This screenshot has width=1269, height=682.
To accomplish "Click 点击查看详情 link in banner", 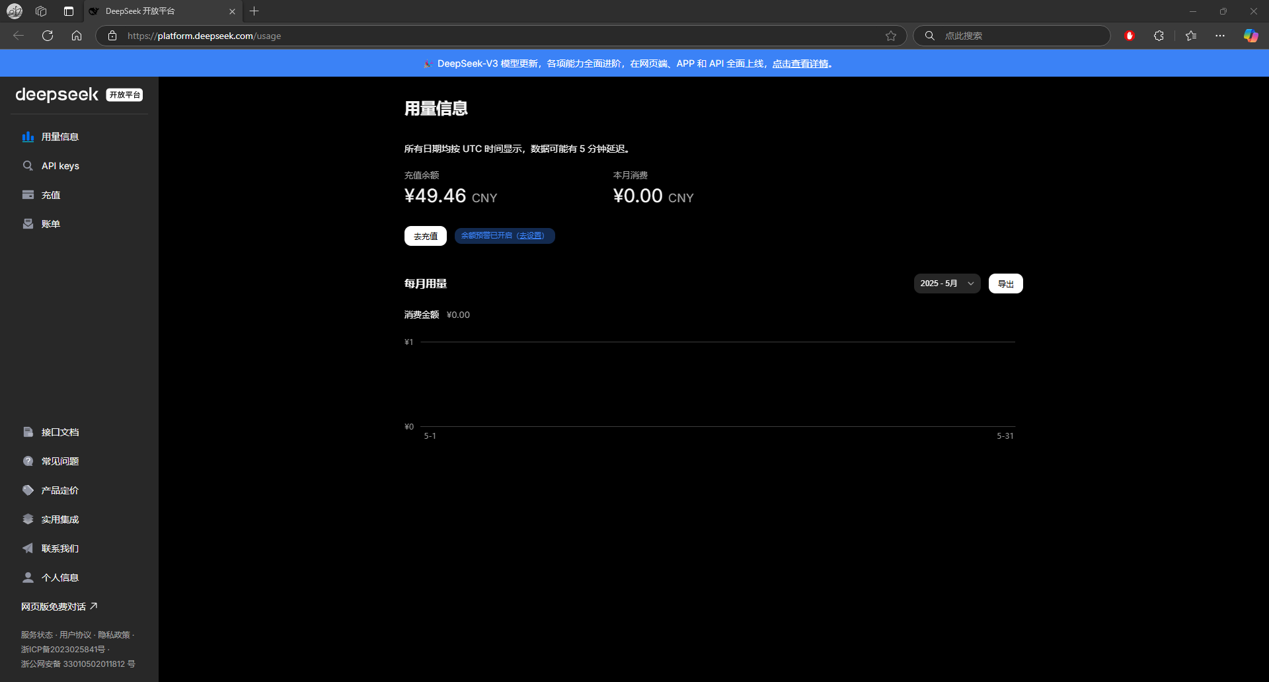I will (x=800, y=63).
